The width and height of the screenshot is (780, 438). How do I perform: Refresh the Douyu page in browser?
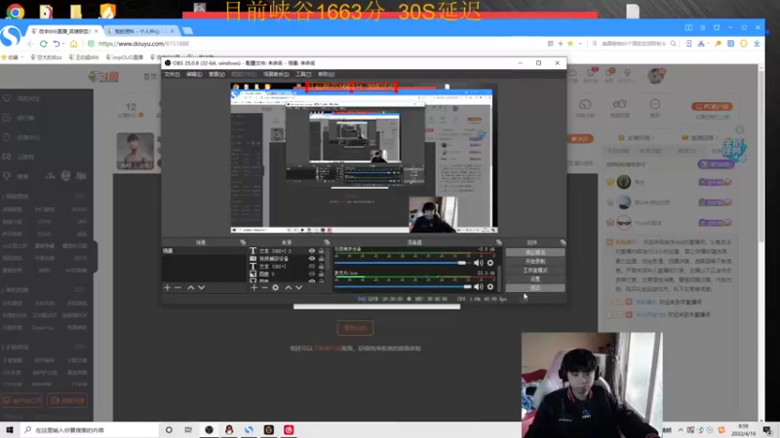tap(44, 44)
